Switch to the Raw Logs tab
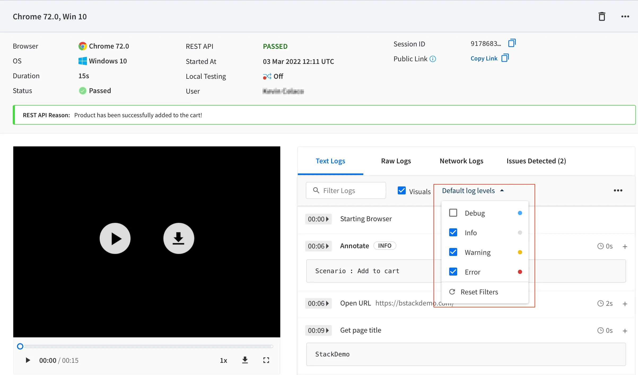 [x=396, y=161]
